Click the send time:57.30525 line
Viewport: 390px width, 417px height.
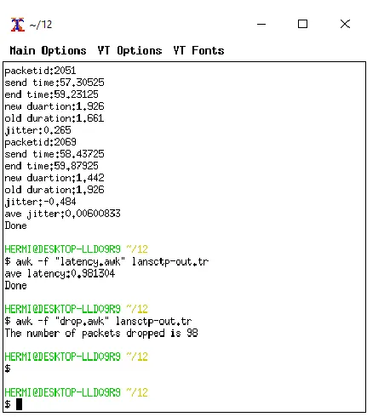coord(54,83)
